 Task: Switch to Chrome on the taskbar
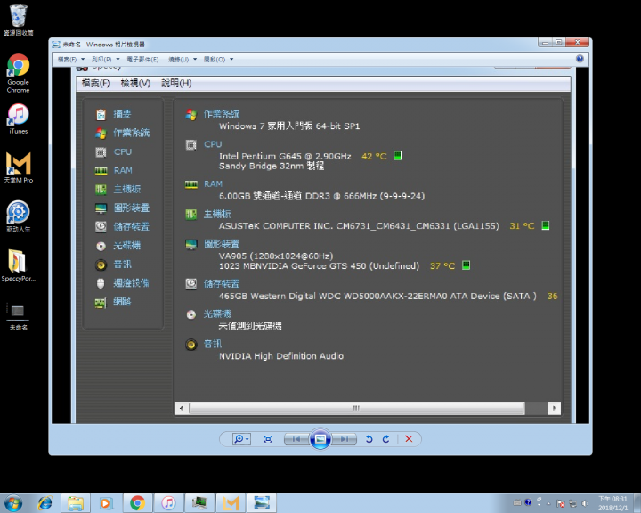pos(137,503)
